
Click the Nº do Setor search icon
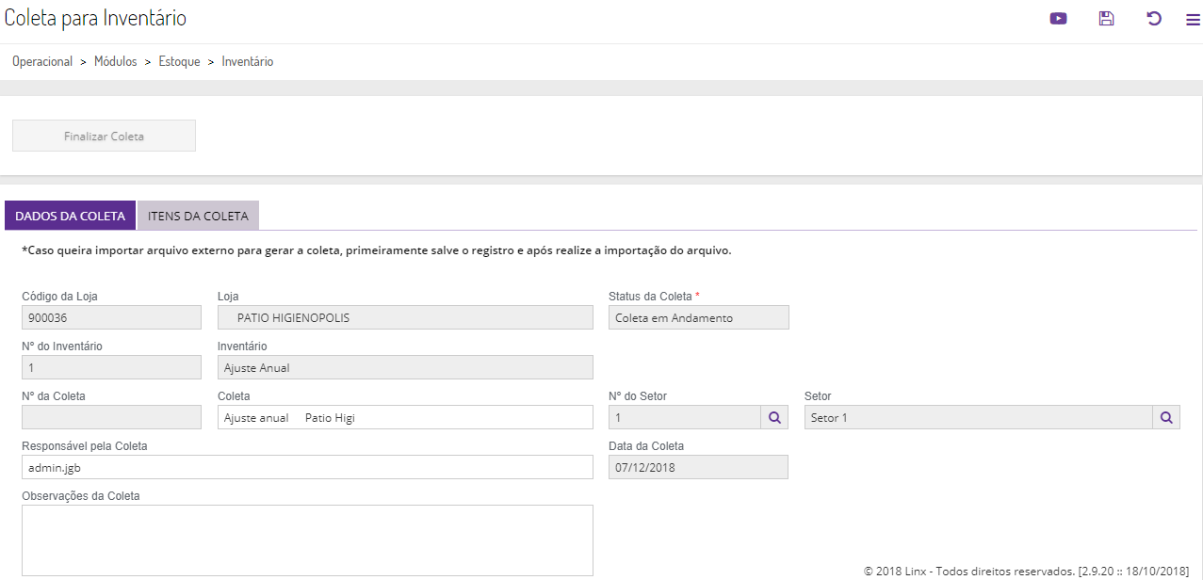pyautogui.click(x=774, y=417)
